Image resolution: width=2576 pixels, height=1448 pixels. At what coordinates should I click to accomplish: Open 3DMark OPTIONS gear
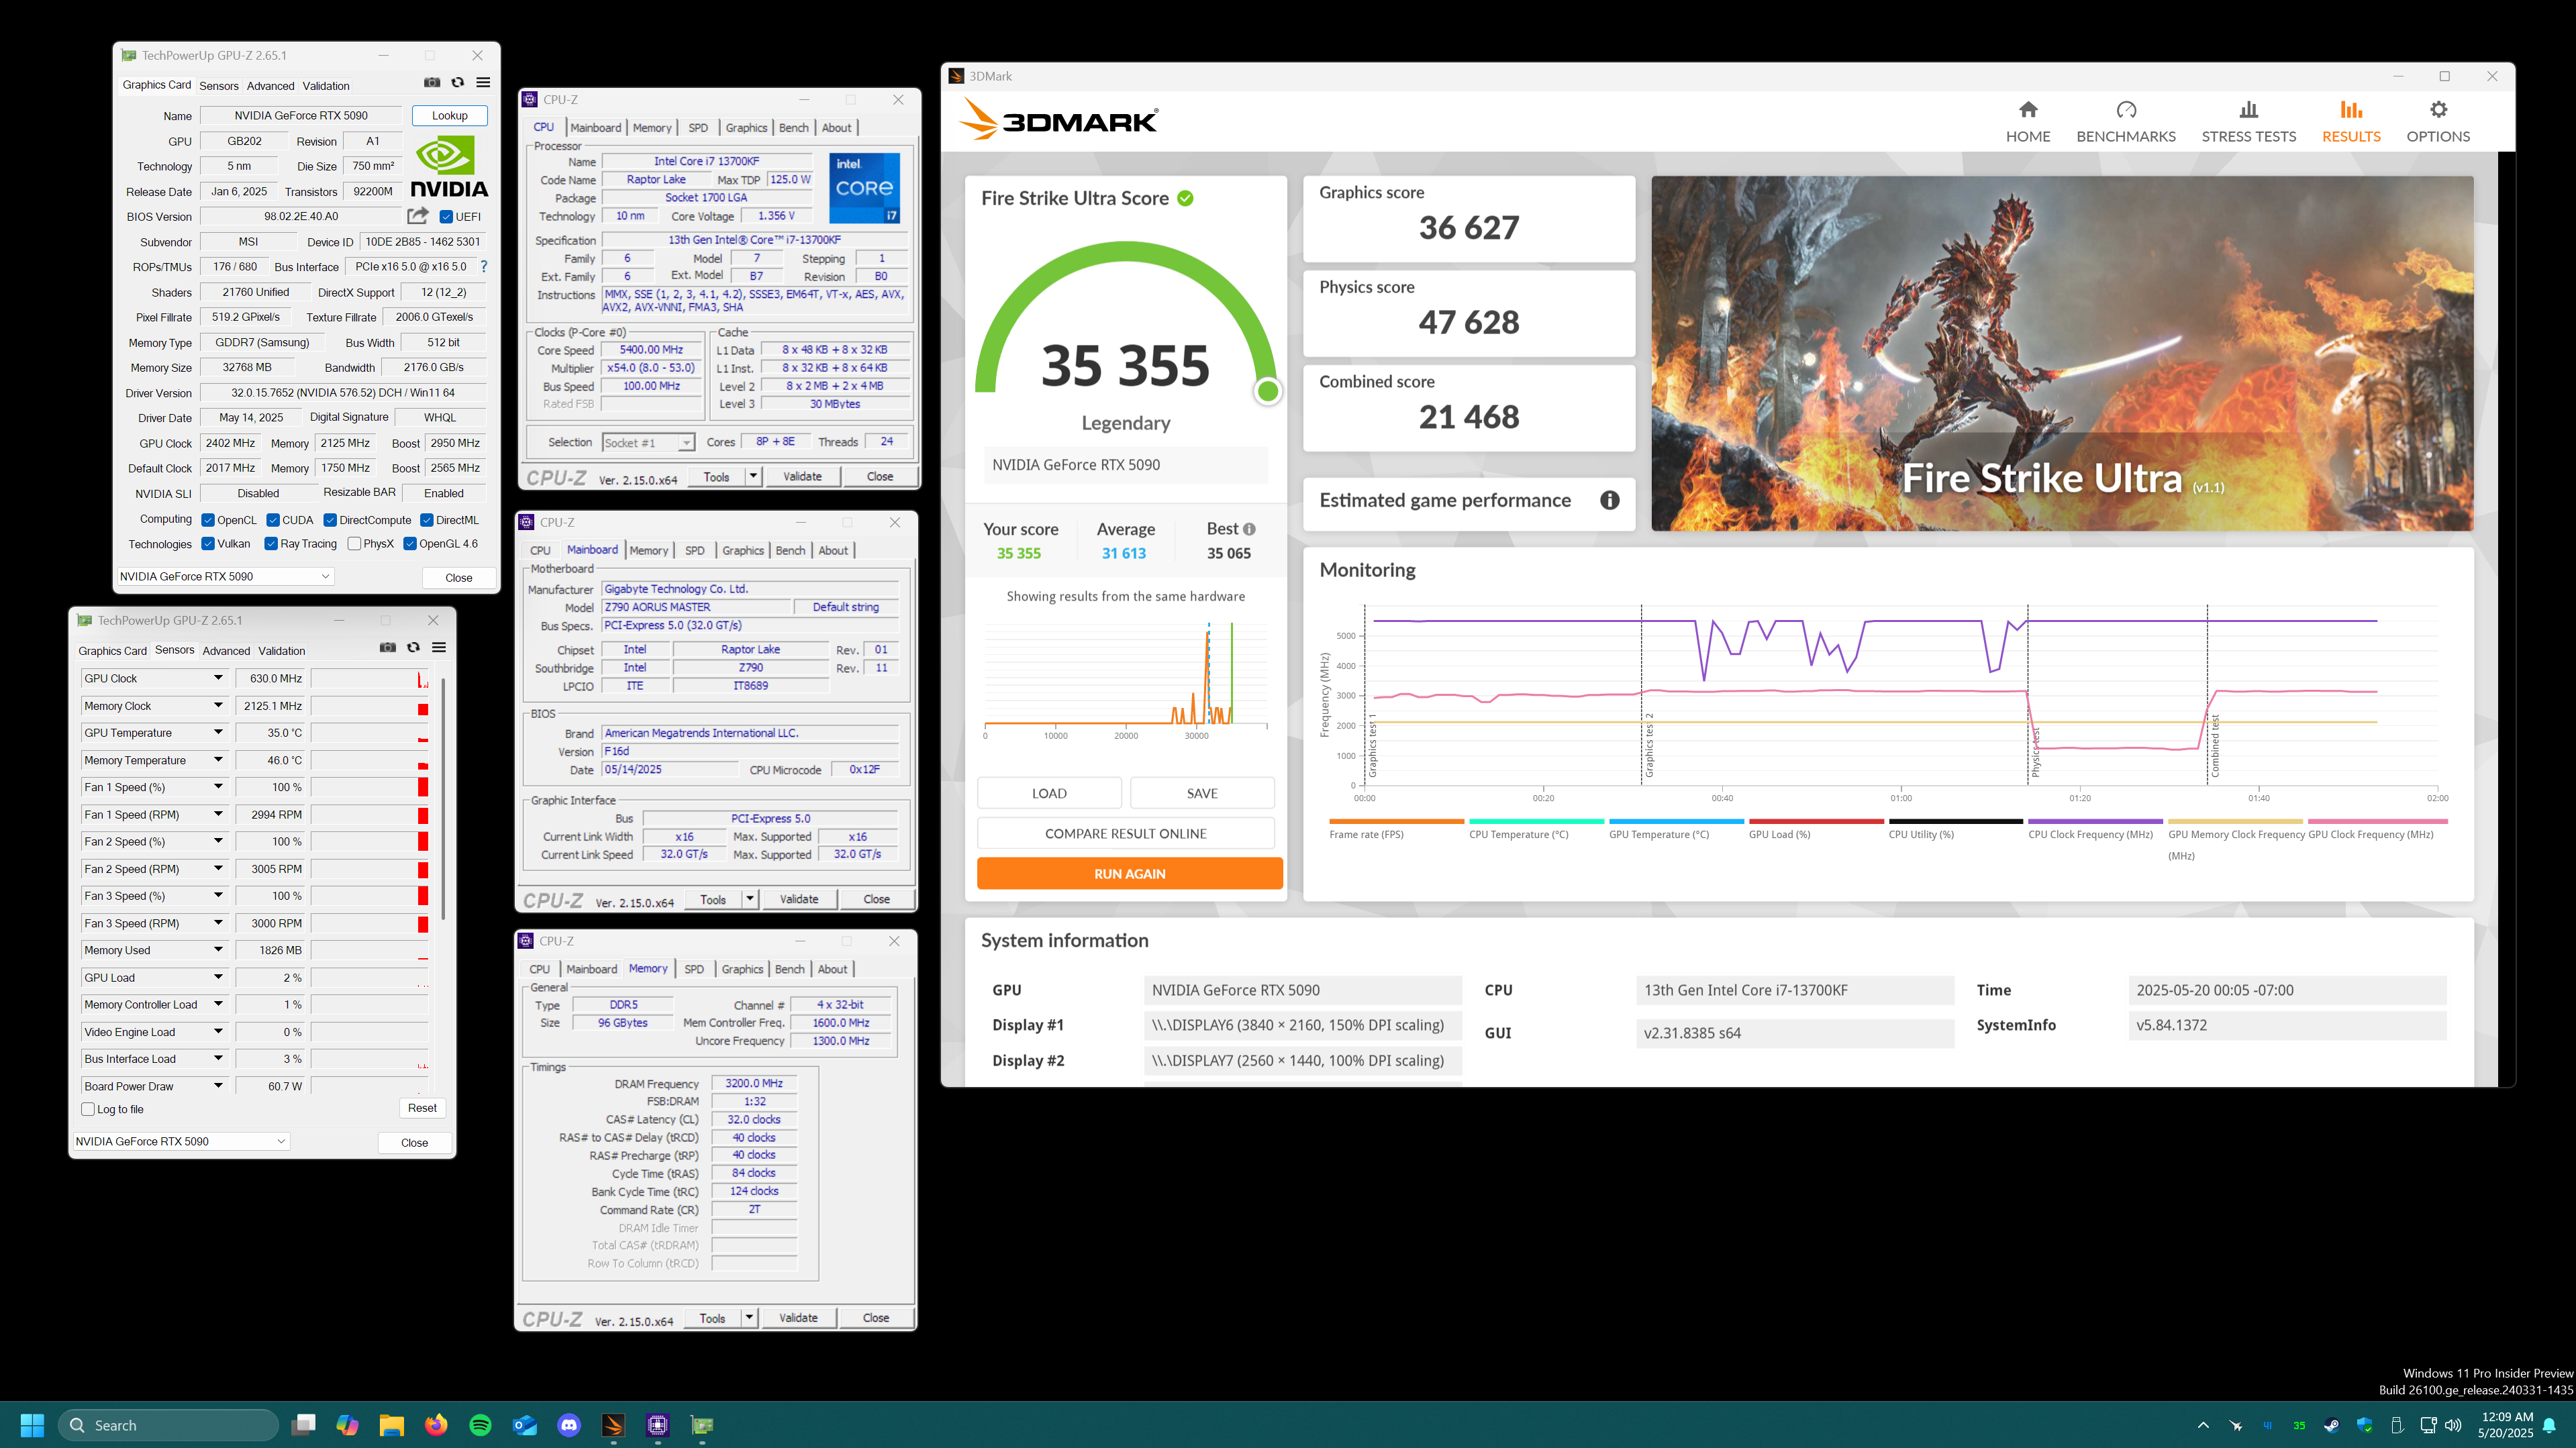2438,122
